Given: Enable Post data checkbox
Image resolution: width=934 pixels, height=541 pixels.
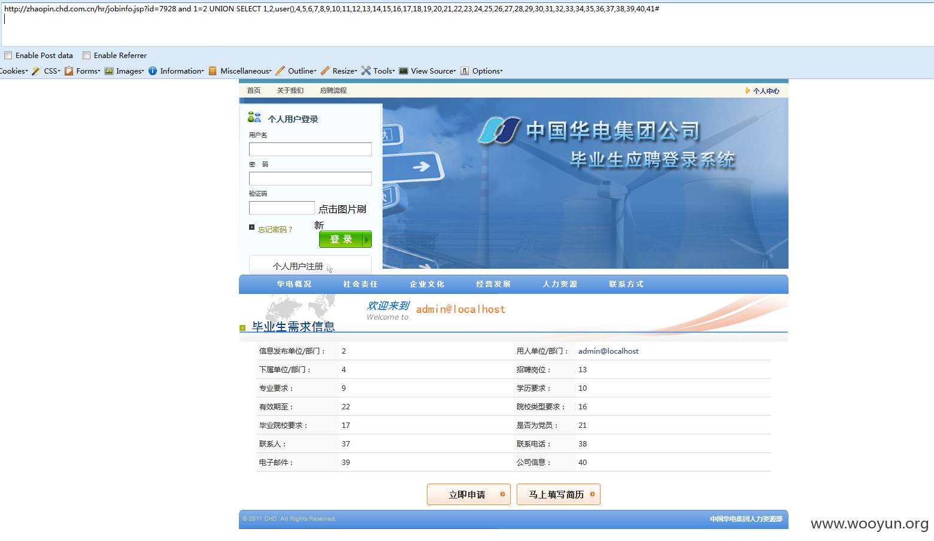Looking at the screenshot, I should [x=8, y=56].
